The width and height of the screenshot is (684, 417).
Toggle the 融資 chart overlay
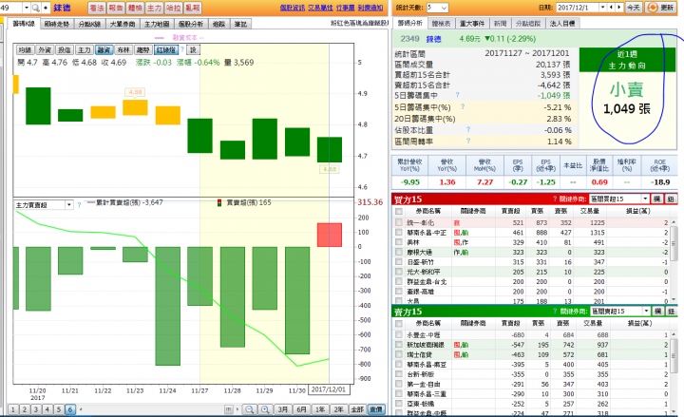coord(104,50)
